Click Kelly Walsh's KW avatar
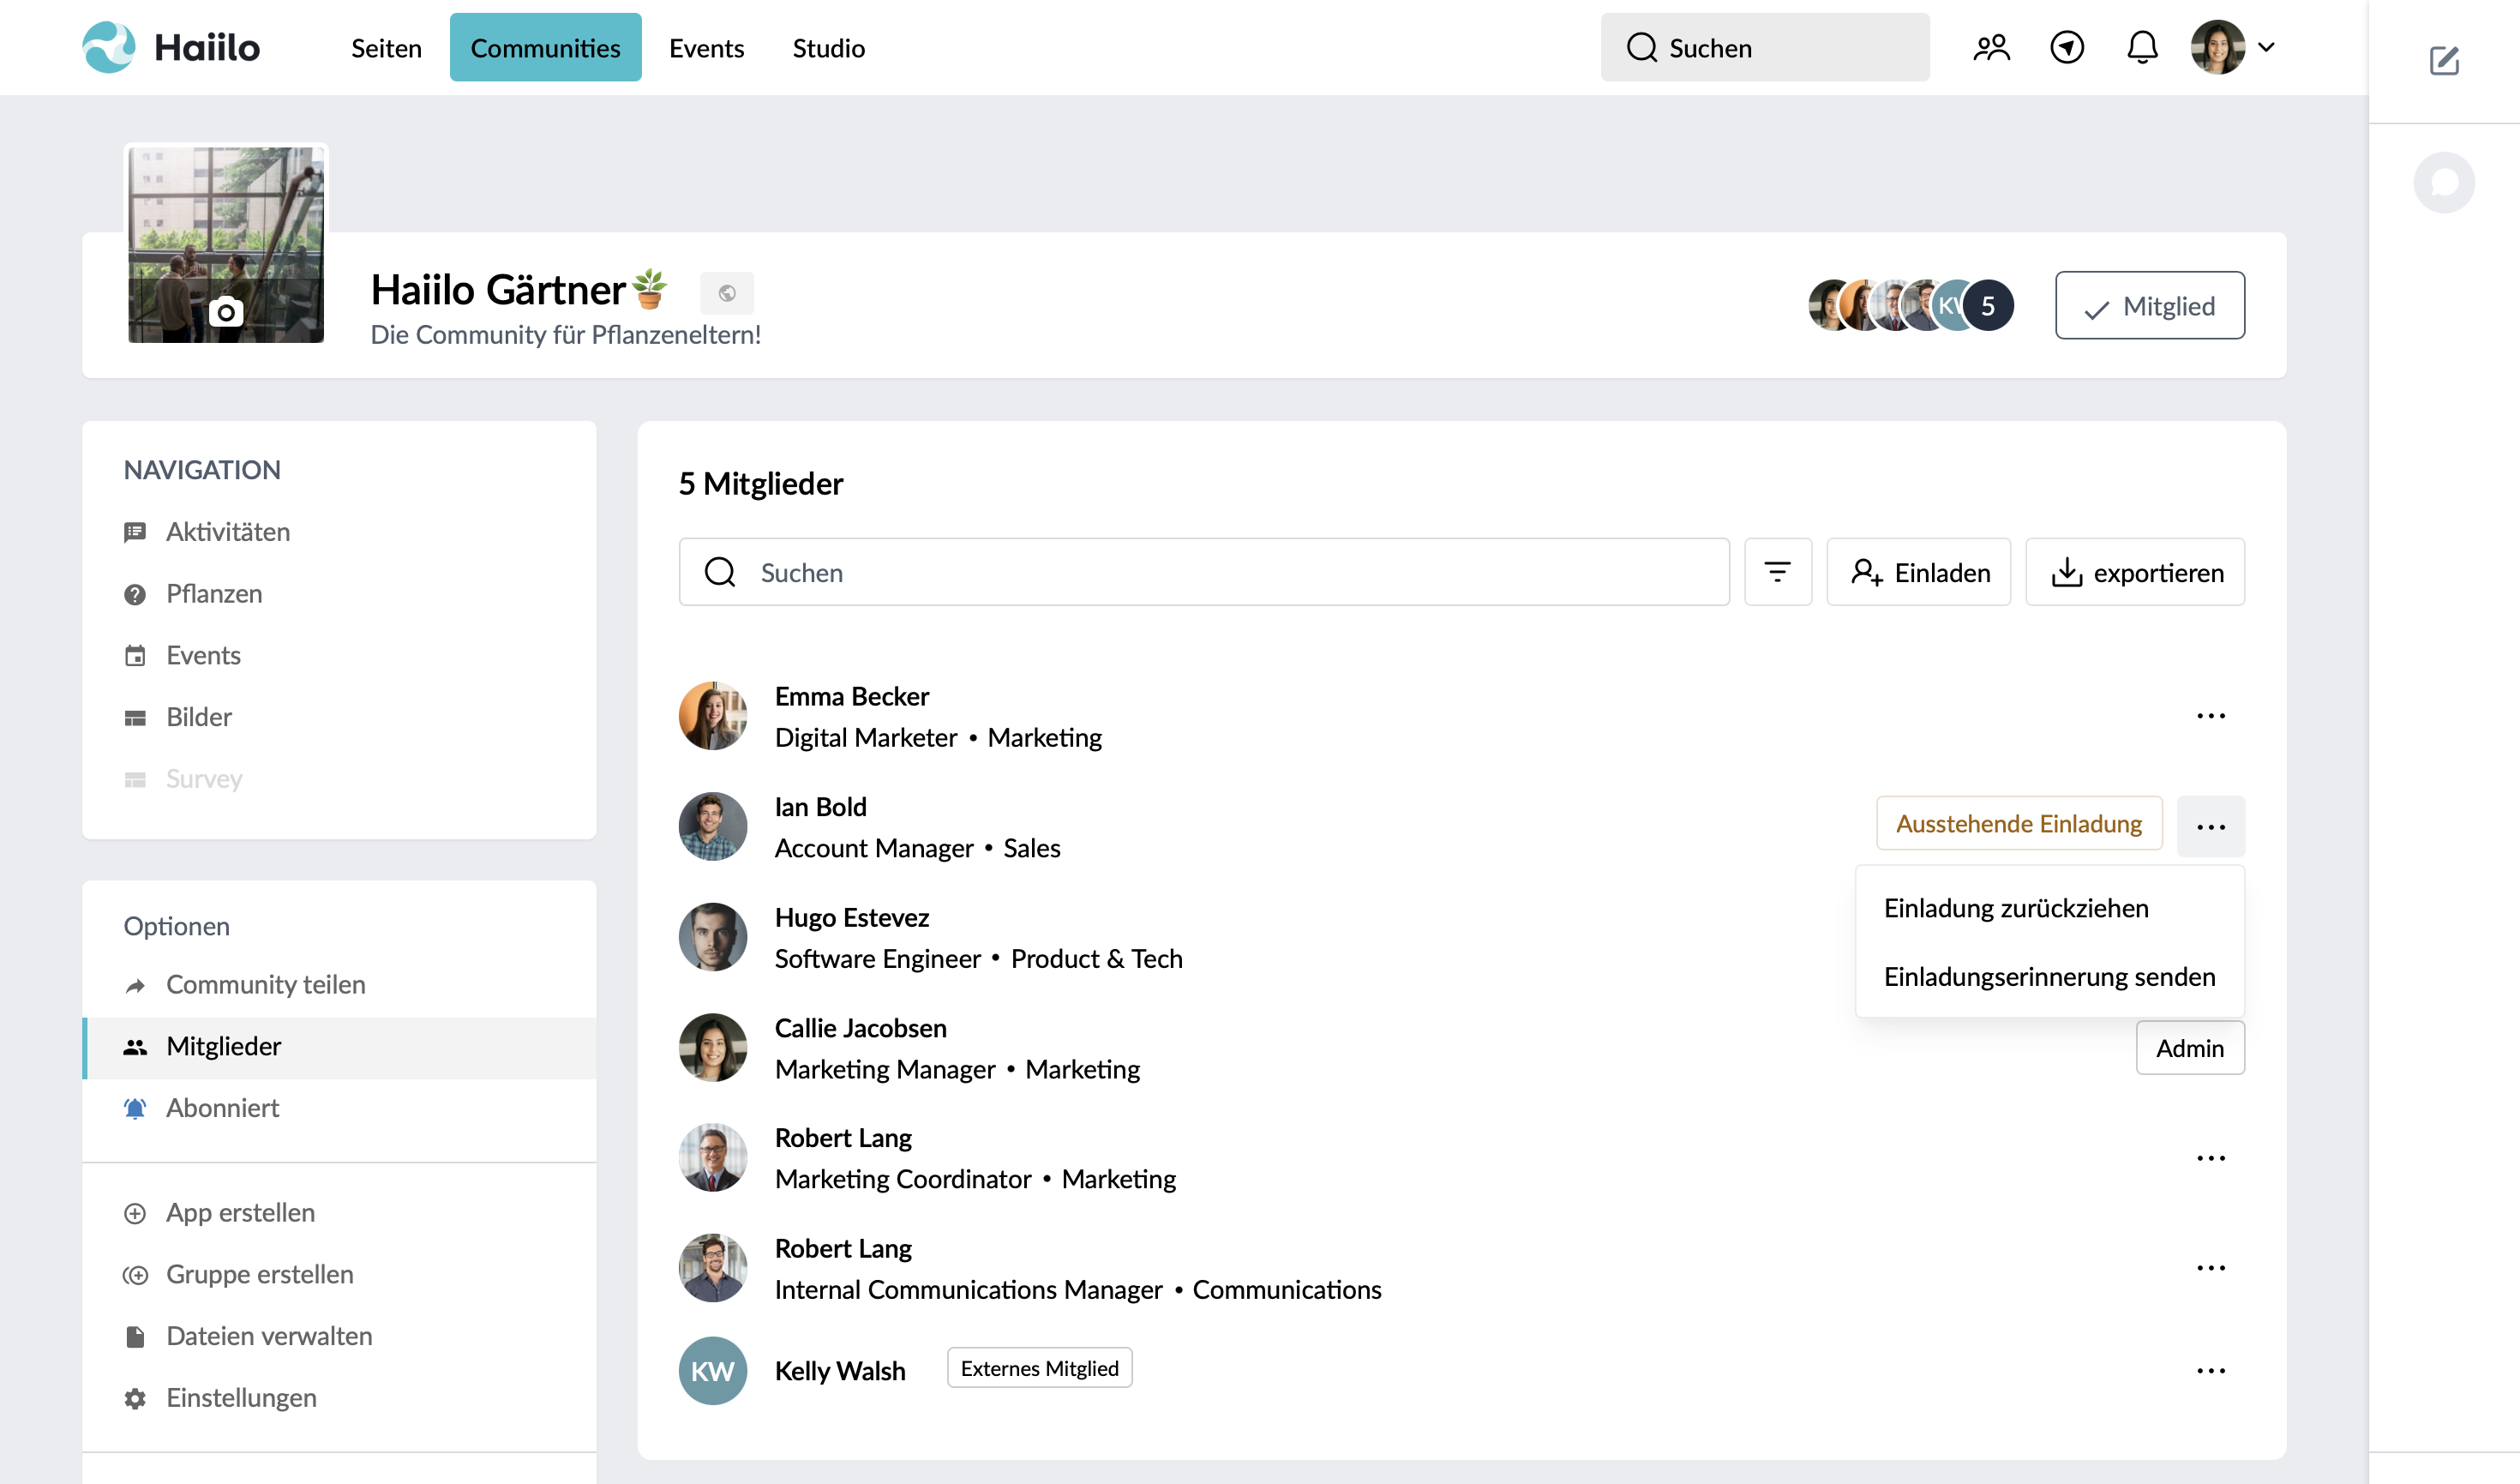This screenshot has height=1484, width=2520. (713, 1371)
